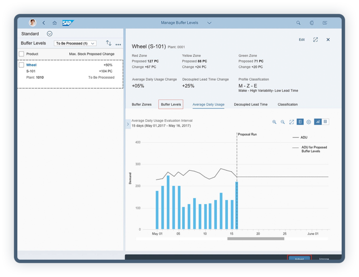Select the Average Daily Usage tab
Image resolution: width=359 pixels, height=277 pixels.
coord(208,104)
